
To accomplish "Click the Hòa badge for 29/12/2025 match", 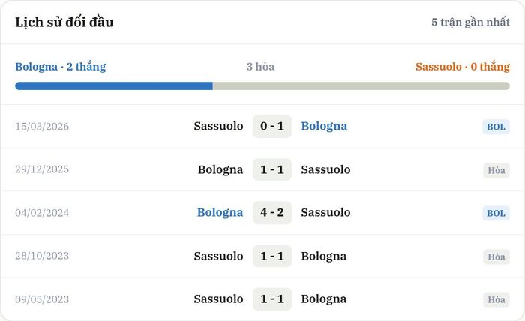I will [496, 170].
